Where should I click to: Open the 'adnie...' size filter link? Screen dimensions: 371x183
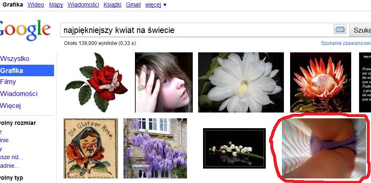pos(10,166)
